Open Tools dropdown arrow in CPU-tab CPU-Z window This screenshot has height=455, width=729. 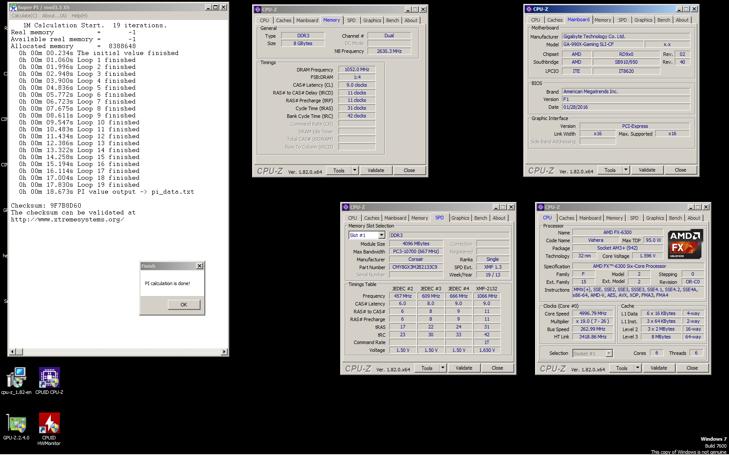tap(637, 368)
